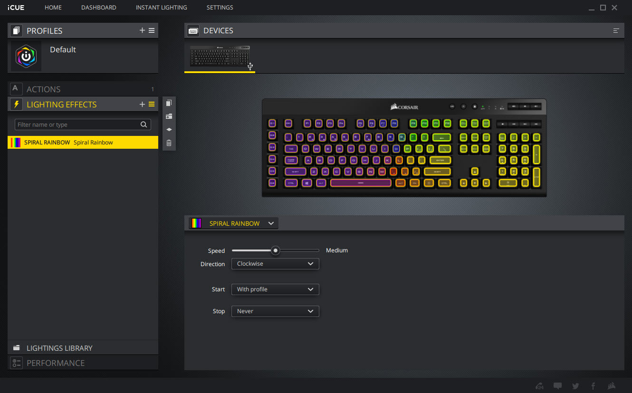Expand the Lightings Library panel
Screen dimensions: 632x393
(x=83, y=348)
